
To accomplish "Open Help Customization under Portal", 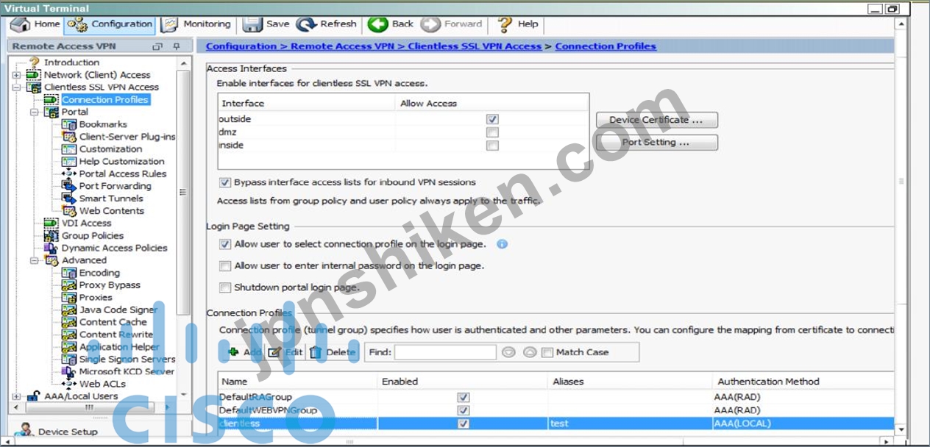I will pyautogui.click(x=122, y=162).
